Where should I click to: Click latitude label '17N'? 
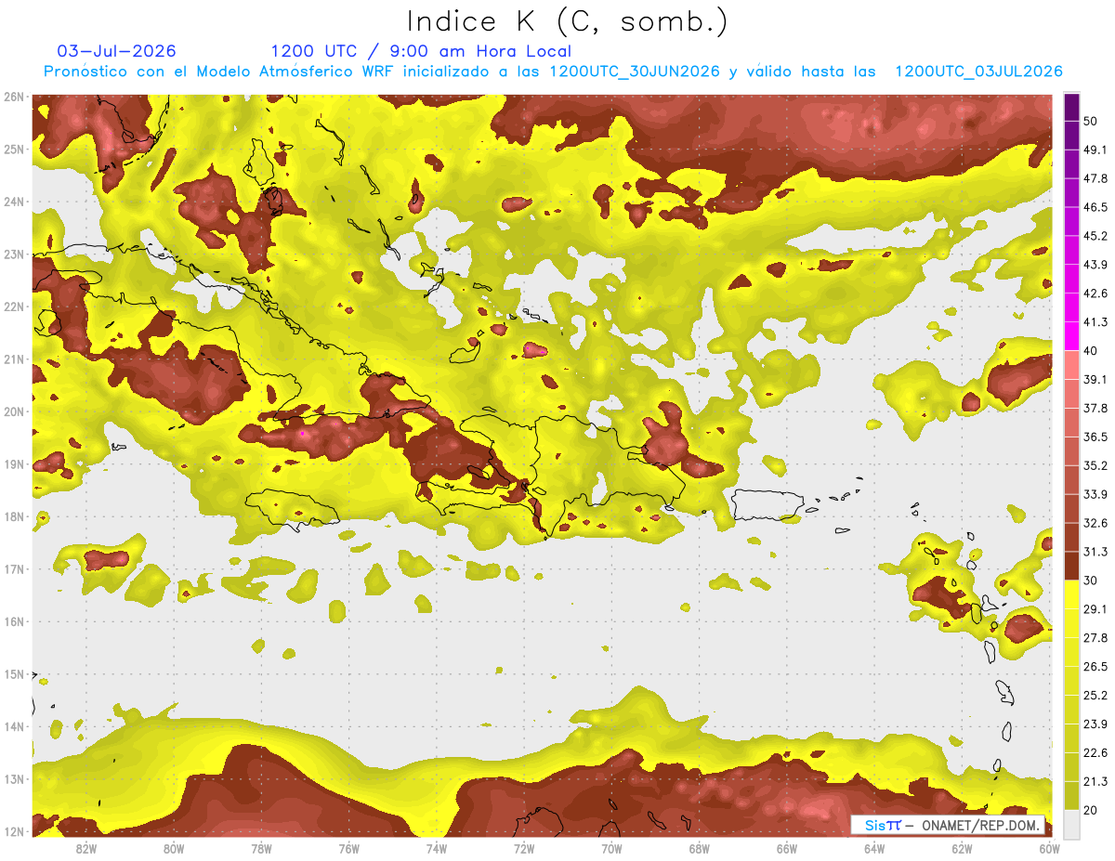[x=14, y=568]
